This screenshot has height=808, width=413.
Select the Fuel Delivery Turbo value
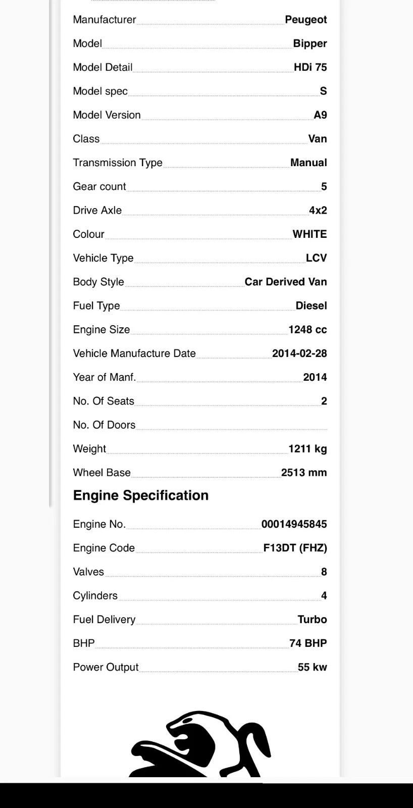(x=313, y=620)
